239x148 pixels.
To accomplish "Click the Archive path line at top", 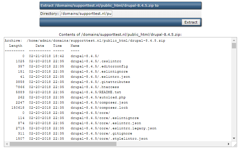I will pos(85,41).
